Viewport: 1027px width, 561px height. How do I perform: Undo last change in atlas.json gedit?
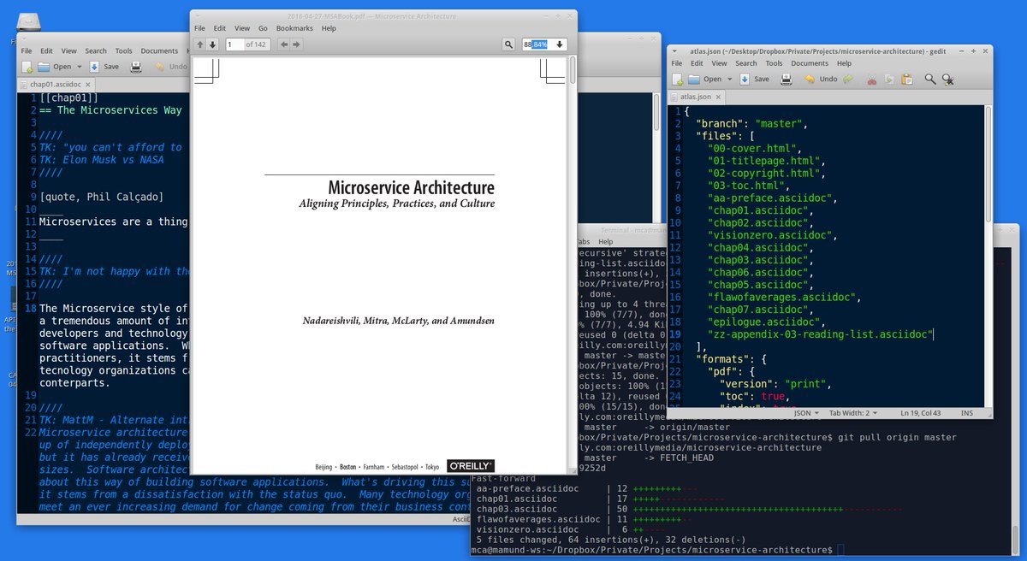click(820, 79)
